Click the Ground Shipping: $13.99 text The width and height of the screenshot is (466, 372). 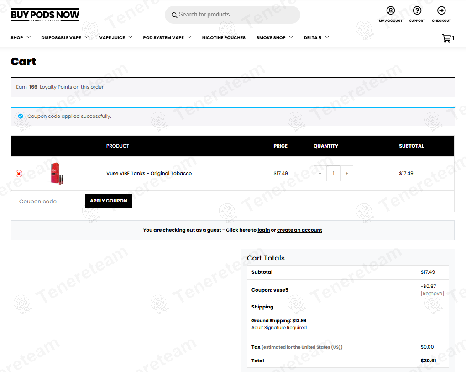[279, 320]
